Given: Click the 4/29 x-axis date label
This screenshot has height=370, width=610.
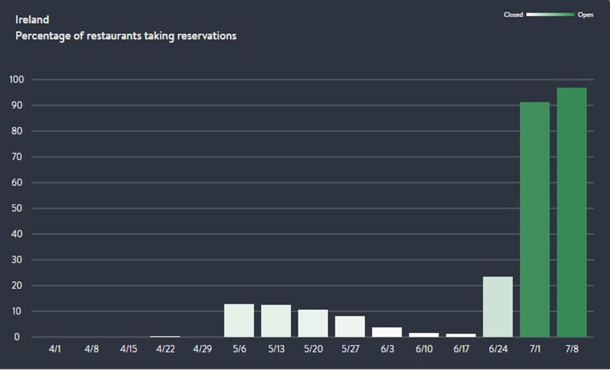Looking at the screenshot, I should point(202,349).
